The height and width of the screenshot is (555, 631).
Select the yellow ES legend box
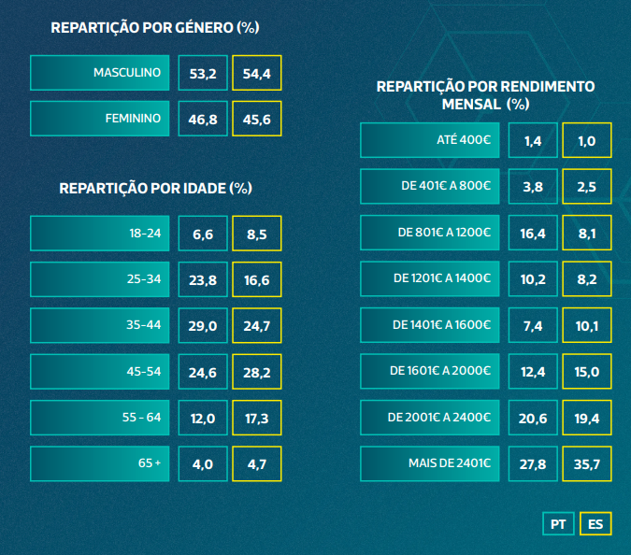(595, 524)
